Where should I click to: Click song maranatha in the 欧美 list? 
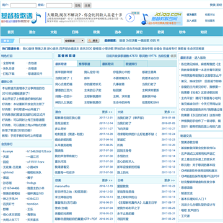(62, 186)
